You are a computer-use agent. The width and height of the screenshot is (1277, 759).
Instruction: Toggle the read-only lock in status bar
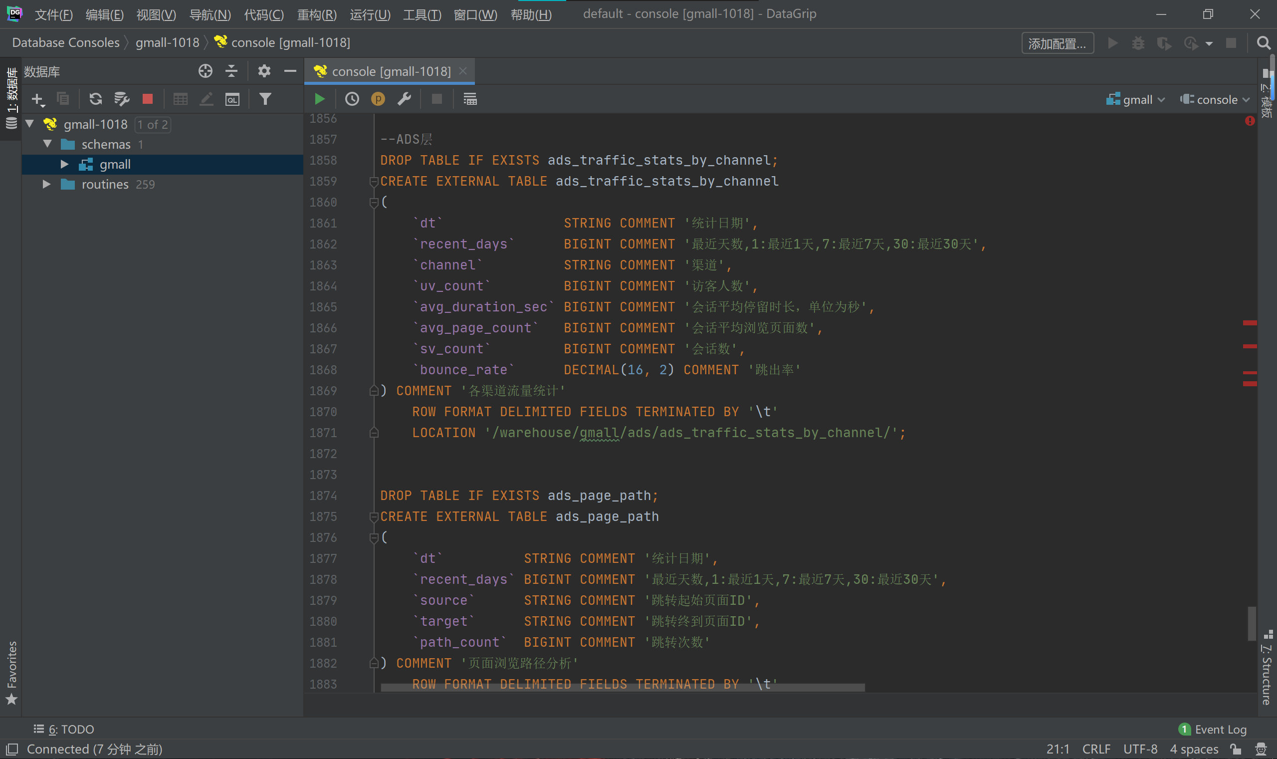1236,750
